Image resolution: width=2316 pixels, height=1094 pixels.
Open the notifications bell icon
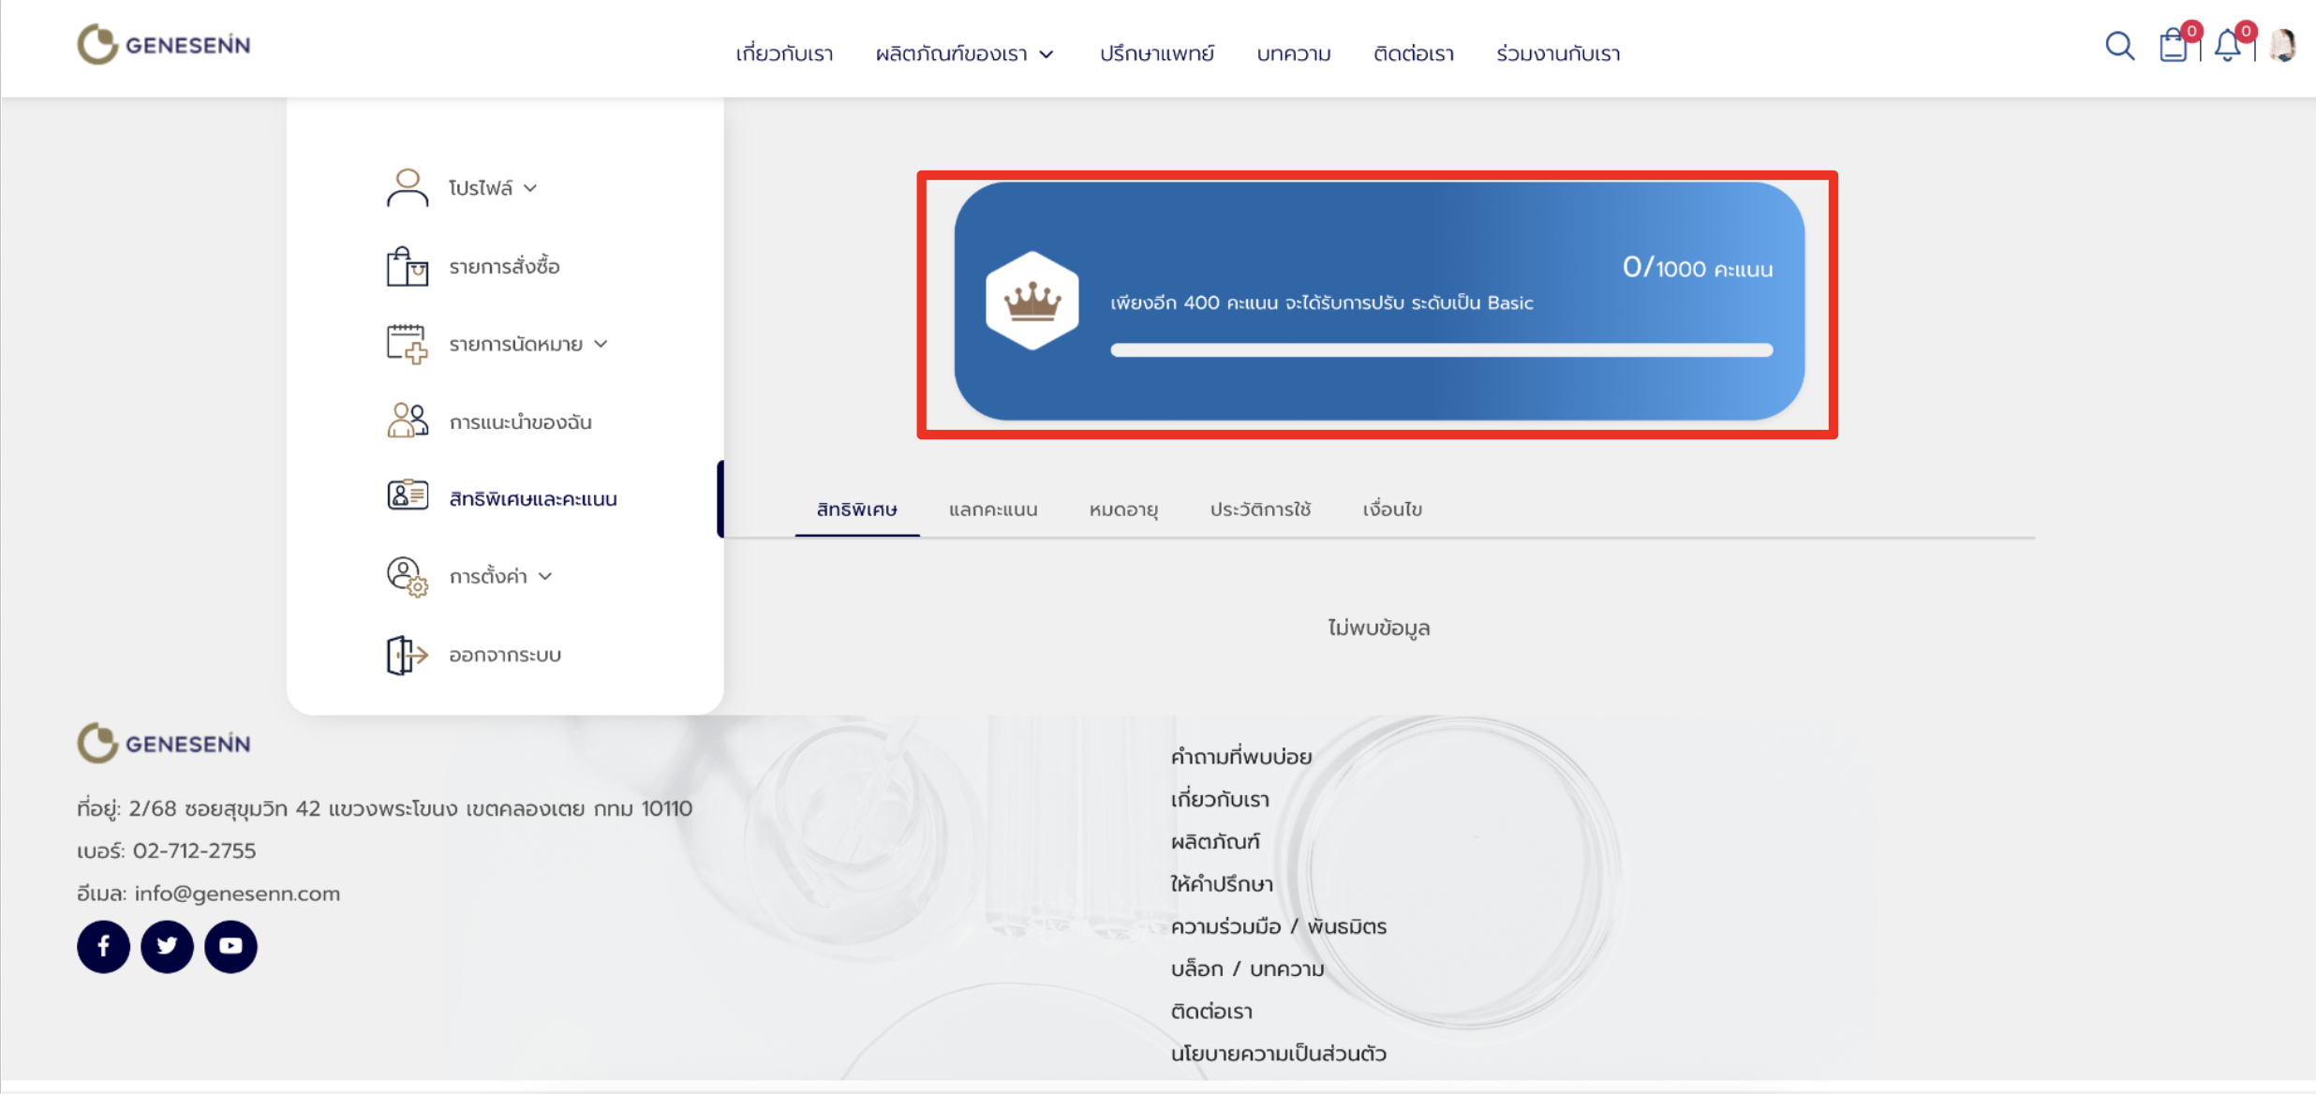(2228, 46)
